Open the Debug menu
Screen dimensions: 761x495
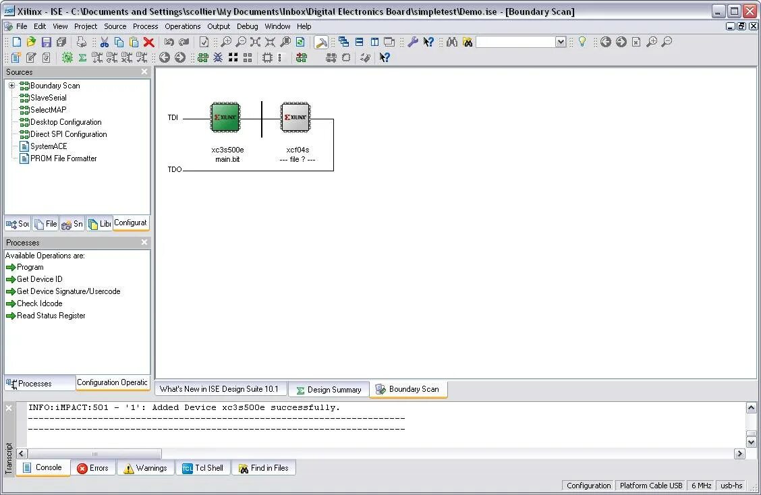(248, 26)
